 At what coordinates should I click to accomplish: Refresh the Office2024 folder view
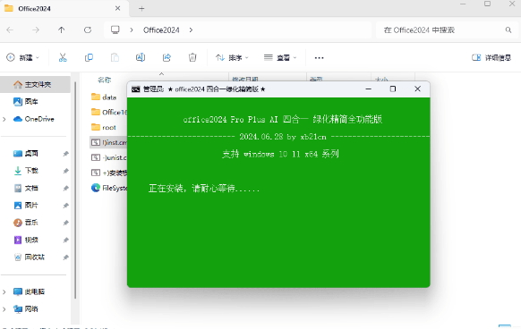[88, 30]
